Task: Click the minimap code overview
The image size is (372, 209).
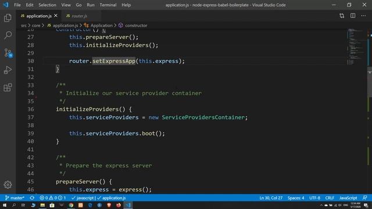Action: pyautogui.click(x=355, y=46)
